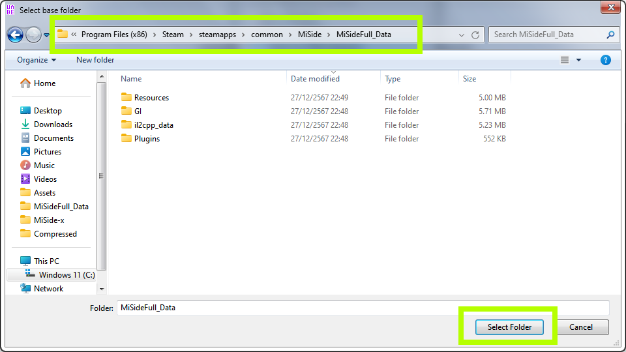Click sidebar scrollbar up arrow
Screen dimensions: 626x352
click(102, 76)
